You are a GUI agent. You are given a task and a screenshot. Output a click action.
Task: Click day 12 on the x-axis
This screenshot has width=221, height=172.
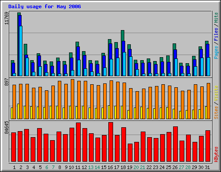[x=84, y=167]
